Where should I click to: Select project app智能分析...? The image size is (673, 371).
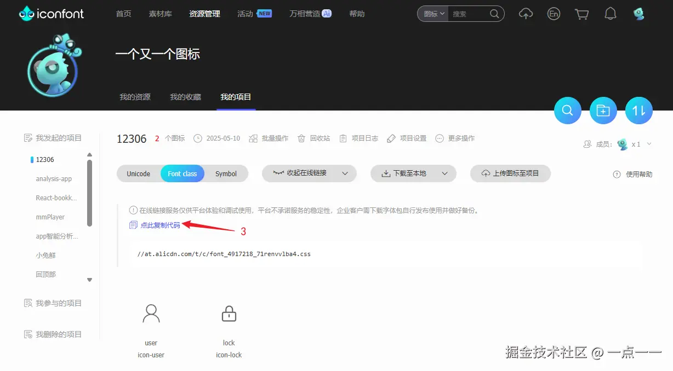(57, 236)
